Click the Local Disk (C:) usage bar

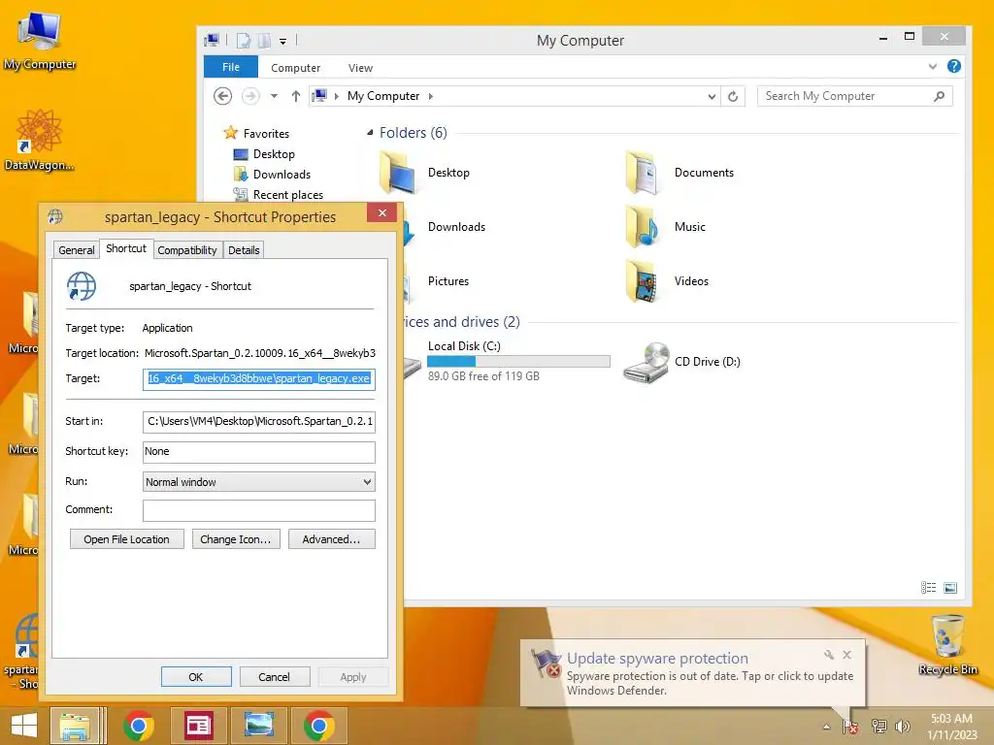click(x=518, y=362)
